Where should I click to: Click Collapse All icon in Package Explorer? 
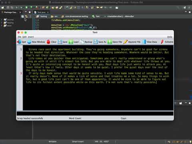[22, 16]
